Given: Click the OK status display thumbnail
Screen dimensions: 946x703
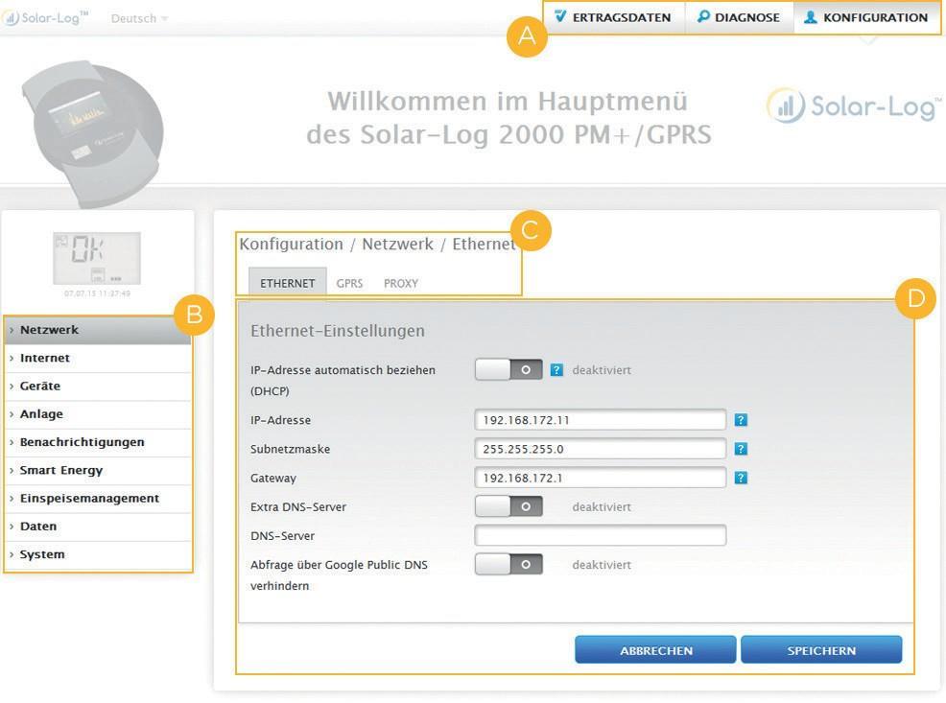Looking at the screenshot, I should tap(97, 258).
